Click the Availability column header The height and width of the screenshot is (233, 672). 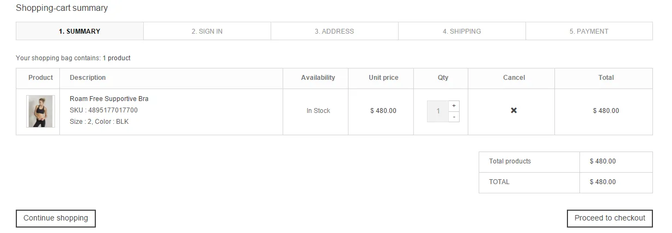[x=318, y=78]
